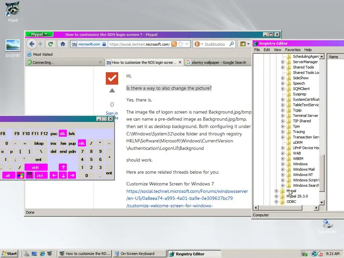Expand the ODBC registry key
This screenshot has width=344, height=258.
click(276, 202)
